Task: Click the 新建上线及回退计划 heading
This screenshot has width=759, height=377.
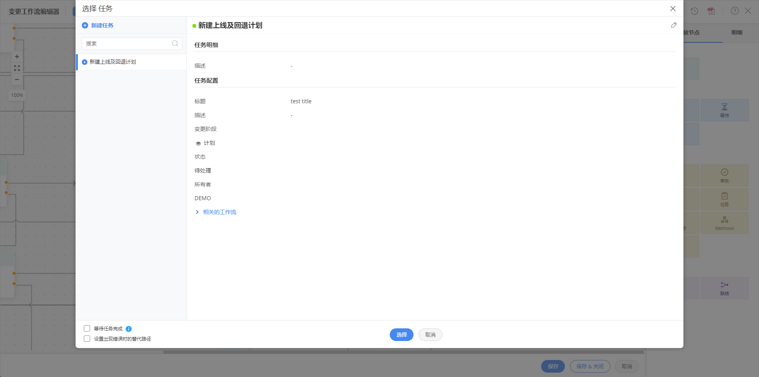Action: [x=230, y=25]
